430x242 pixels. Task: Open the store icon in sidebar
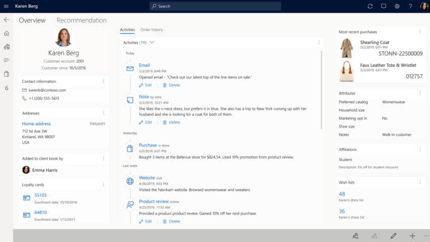[7, 46]
